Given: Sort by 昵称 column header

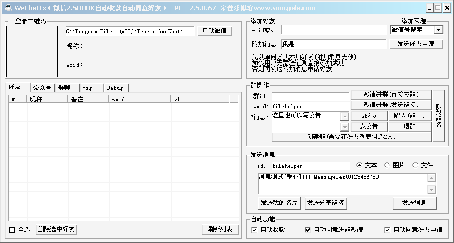Looking at the screenshot, I should coord(47,99).
